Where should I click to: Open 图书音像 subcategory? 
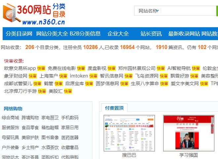[50, 137]
